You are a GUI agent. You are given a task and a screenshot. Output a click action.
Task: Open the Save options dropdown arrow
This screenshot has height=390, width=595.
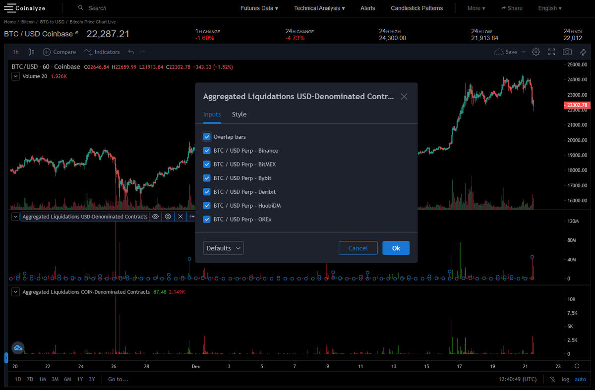524,52
